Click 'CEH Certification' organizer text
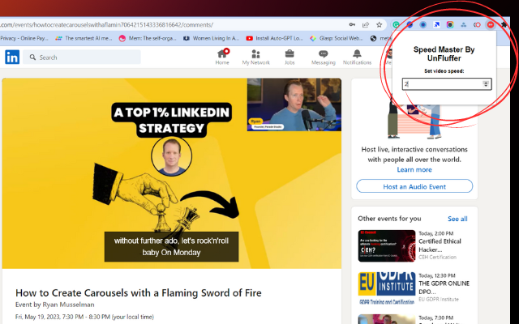 [x=437, y=258]
